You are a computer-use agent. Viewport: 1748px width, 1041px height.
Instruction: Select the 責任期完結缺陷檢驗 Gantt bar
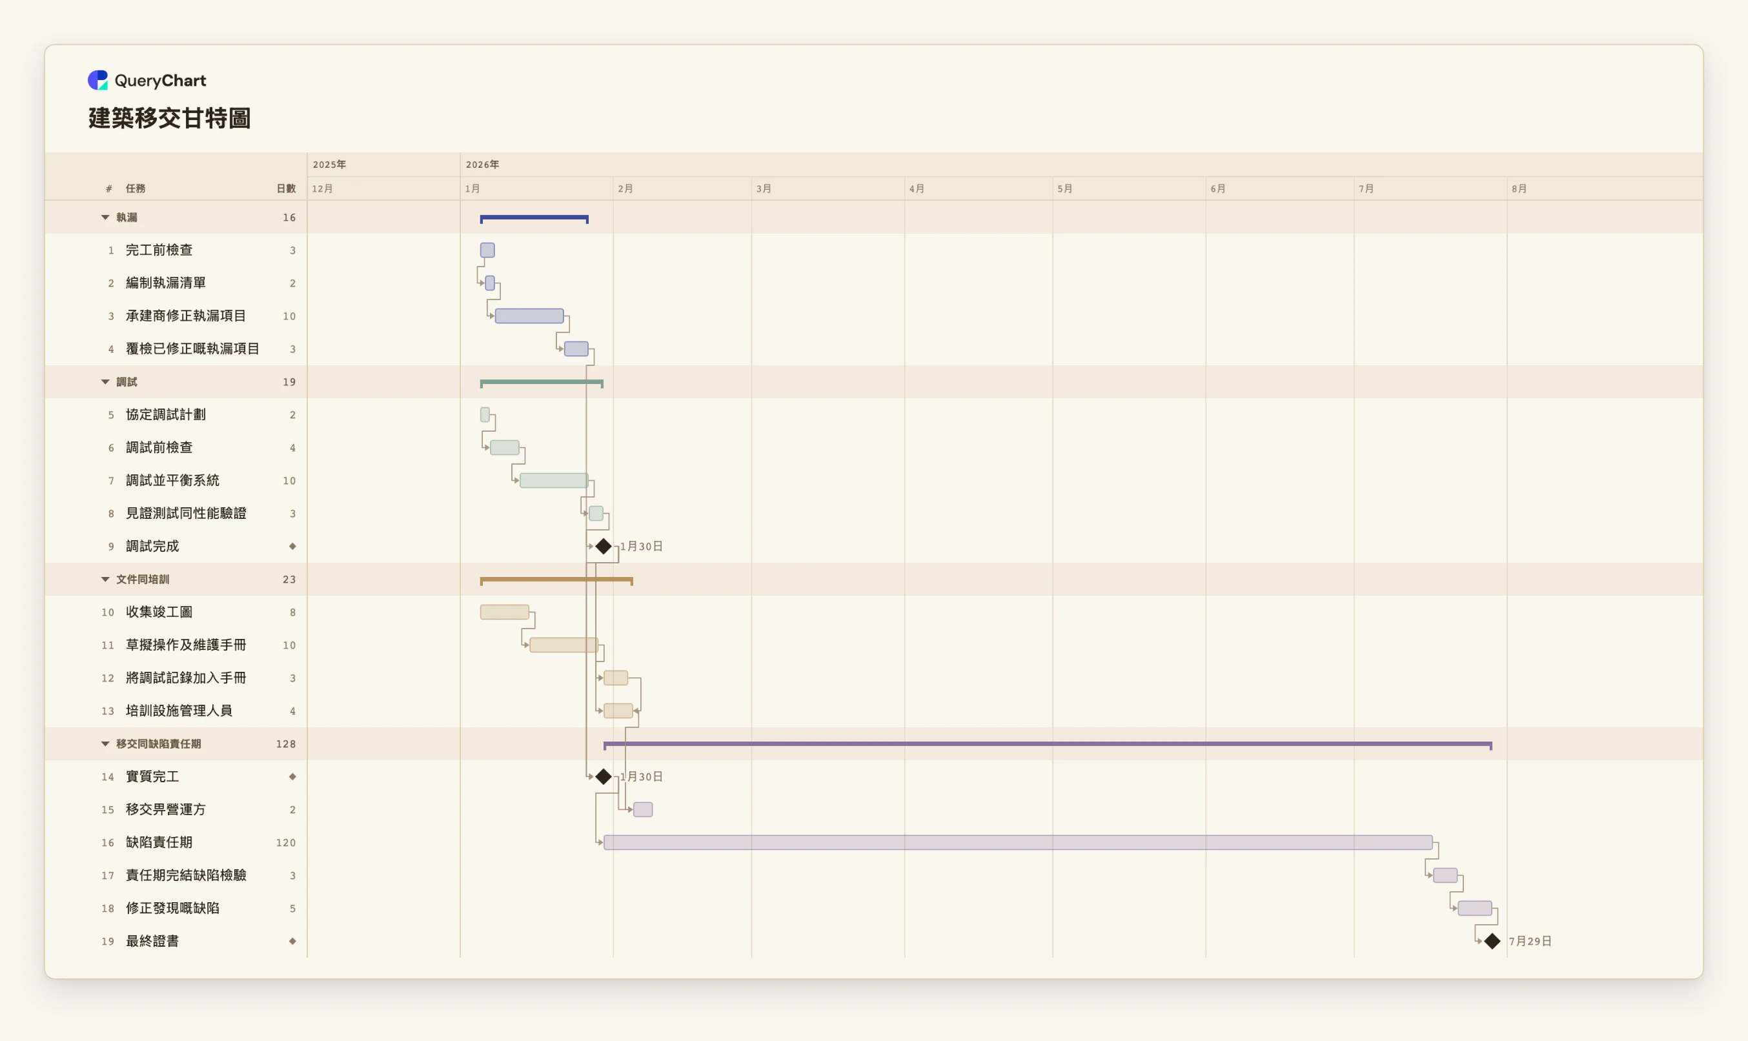click(1446, 875)
